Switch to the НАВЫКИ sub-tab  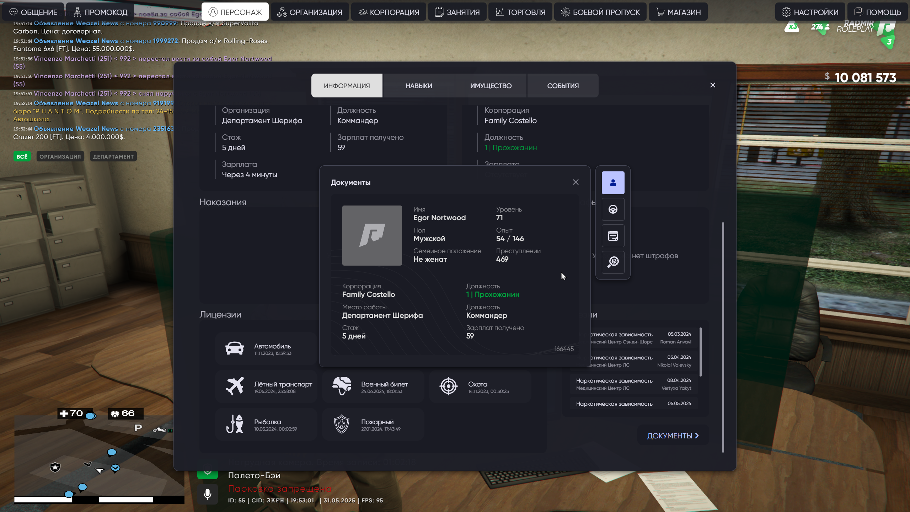[x=419, y=86]
